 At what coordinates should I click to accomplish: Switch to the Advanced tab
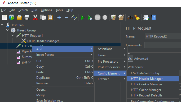click(x=141, y=59)
